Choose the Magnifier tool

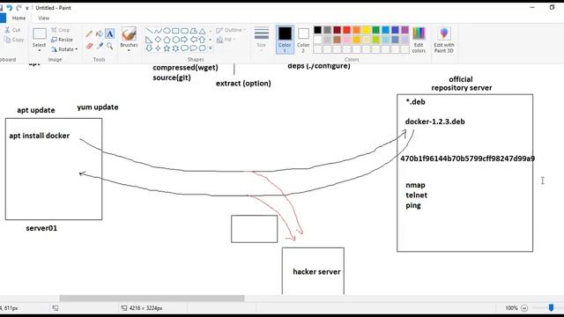(x=109, y=46)
